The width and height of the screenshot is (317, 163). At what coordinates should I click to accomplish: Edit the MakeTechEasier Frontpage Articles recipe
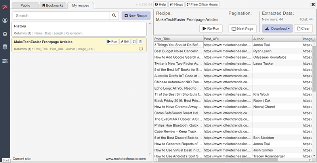125,41
